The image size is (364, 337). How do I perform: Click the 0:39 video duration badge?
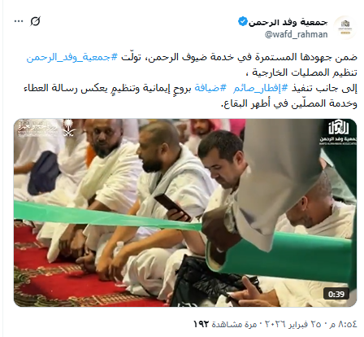336,294
